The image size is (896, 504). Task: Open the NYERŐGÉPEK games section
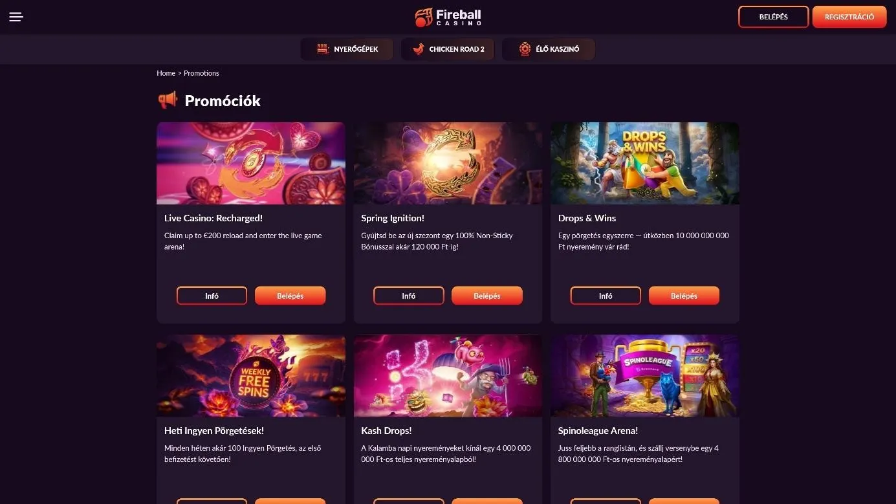(347, 48)
